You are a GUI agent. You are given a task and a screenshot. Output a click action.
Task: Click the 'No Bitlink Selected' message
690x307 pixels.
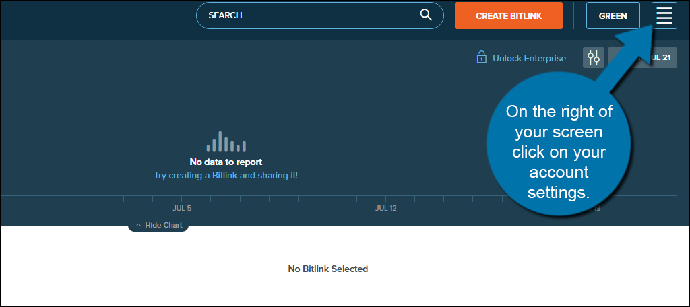(x=328, y=269)
